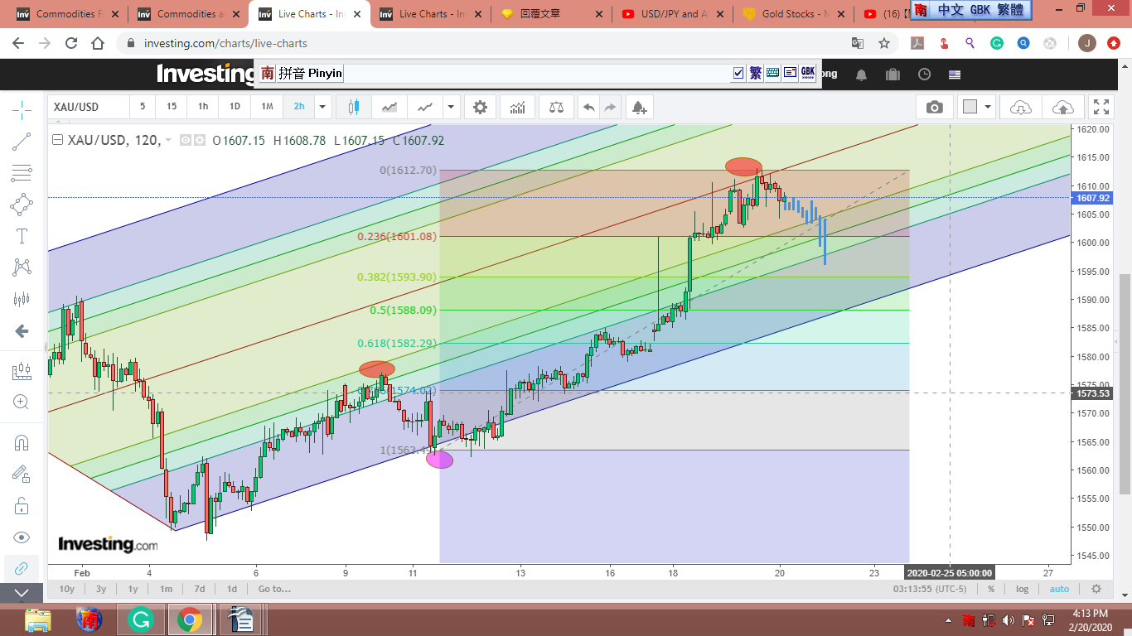Save chart layout to cloud
The width and height of the screenshot is (1132, 636).
(x=1062, y=107)
